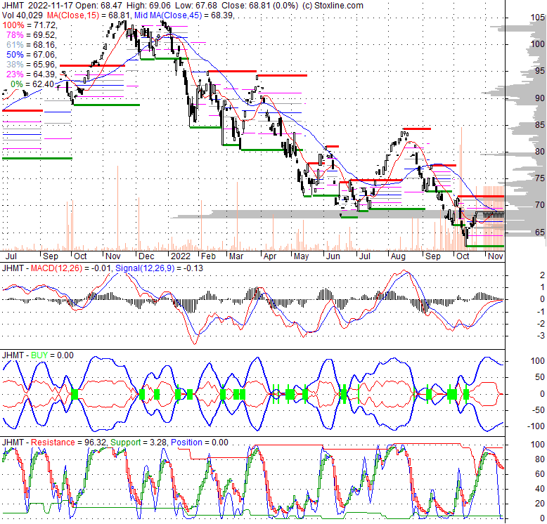Image resolution: width=547 pixels, height=524 pixels.
Task: Click the 2022 year label on time axis
Action: pyautogui.click(x=181, y=256)
